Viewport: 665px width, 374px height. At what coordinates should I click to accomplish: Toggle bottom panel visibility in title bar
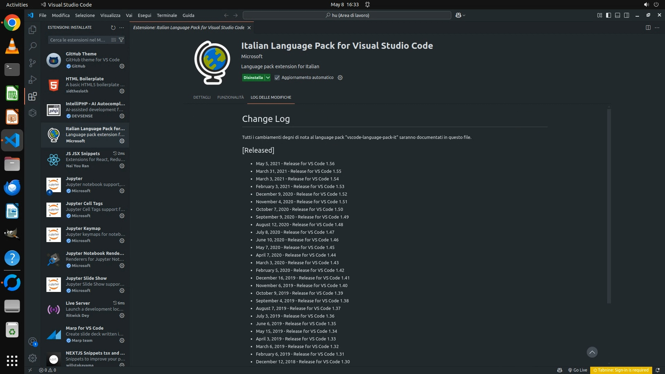click(618, 15)
